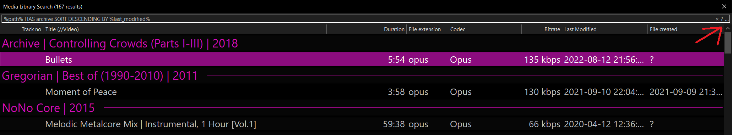The width and height of the screenshot is (732, 135).
Task: Click the scrollbar up arrow
Action: (x=728, y=28)
